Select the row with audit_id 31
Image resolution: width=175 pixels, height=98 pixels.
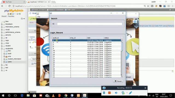tap(86, 75)
